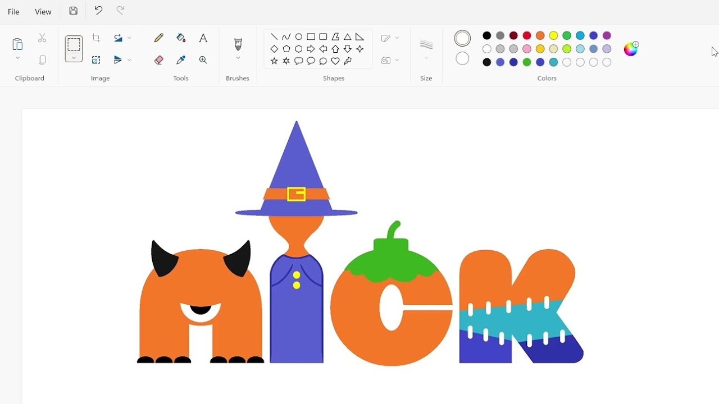Image resolution: width=719 pixels, height=404 pixels.
Task: Pick the Right arrow shape
Action: point(311,49)
